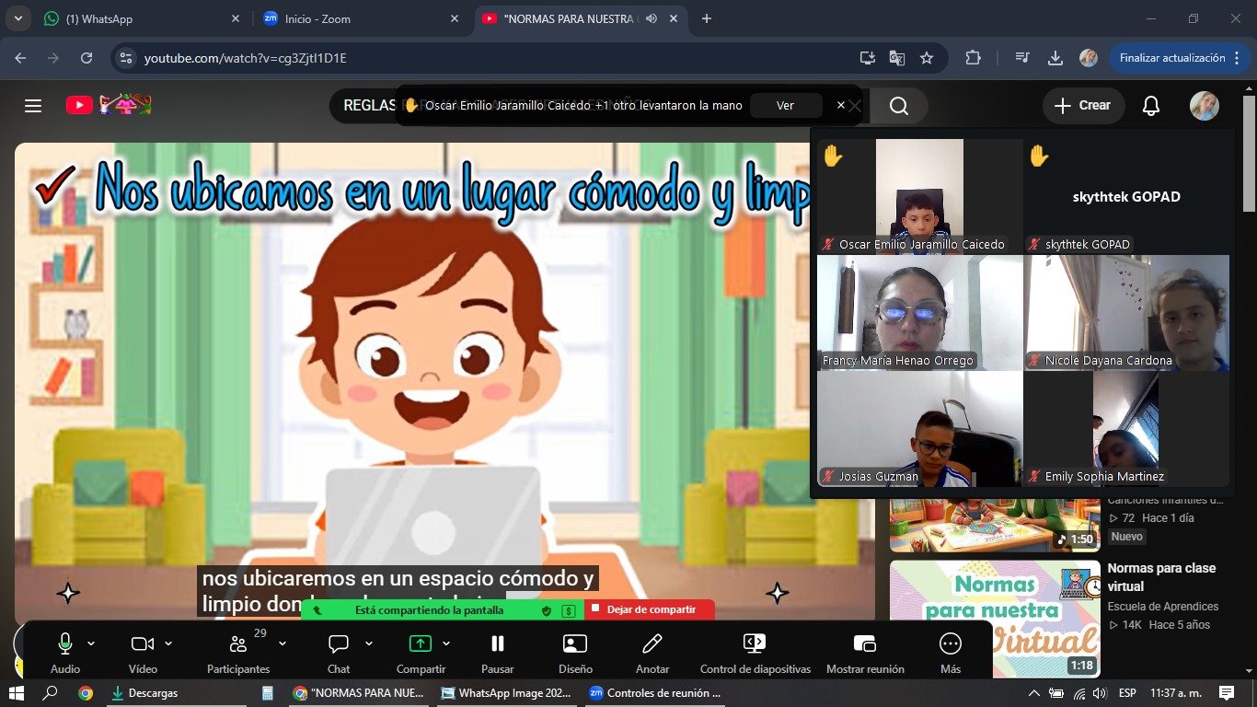This screenshot has height=707, width=1257.
Task: Select the skythtek GOPAD participant tile
Action: pyautogui.click(x=1127, y=196)
